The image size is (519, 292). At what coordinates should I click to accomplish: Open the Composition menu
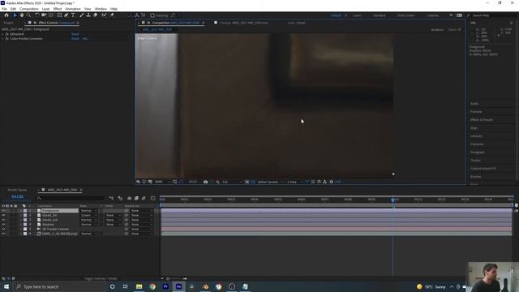coord(29,9)
